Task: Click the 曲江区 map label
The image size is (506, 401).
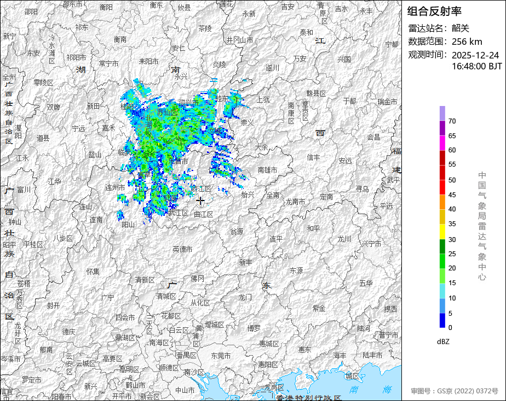Action: [204, 214]
